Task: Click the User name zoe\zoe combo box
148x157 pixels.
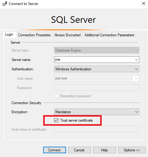Action: (97, 78)
